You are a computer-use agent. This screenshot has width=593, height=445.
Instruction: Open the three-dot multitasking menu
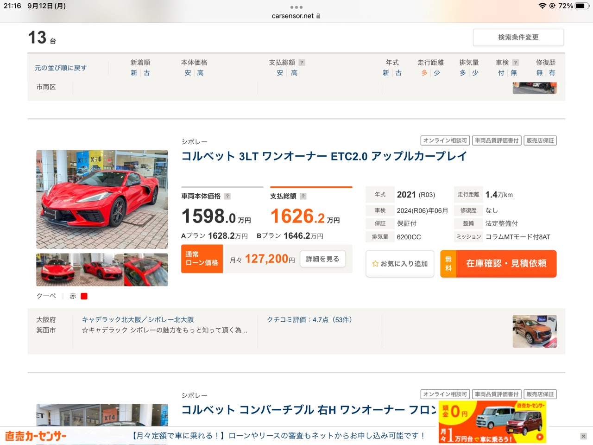point(296,7)
